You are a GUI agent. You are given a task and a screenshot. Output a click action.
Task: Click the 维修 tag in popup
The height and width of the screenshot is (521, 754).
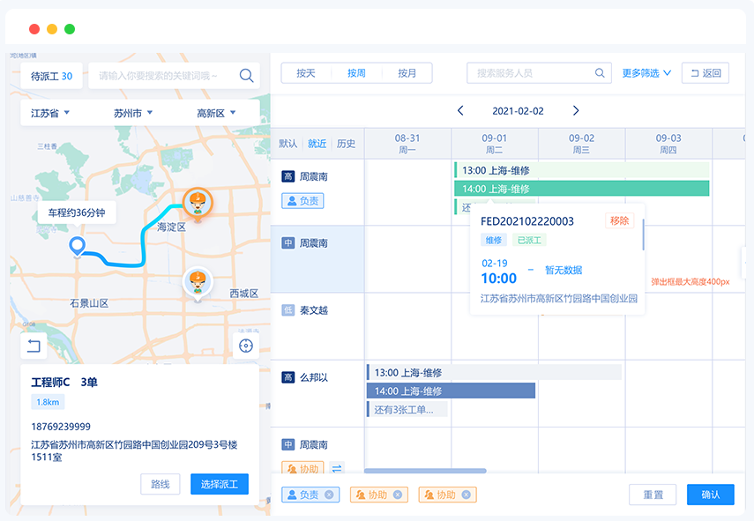(x=493, y=240)
